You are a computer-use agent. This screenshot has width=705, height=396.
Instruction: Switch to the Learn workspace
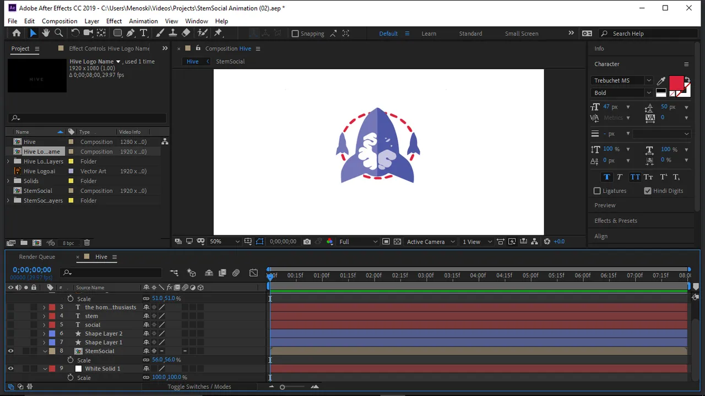point(429,34)
